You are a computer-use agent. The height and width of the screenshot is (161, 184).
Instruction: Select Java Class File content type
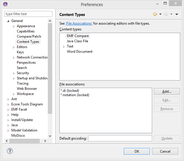pyautogui.click(x=77, y=41)
